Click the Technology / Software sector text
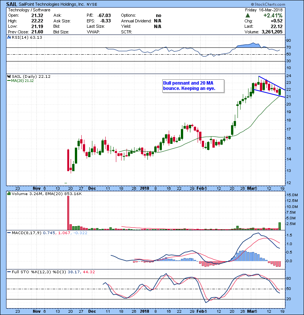 [29, 10]
